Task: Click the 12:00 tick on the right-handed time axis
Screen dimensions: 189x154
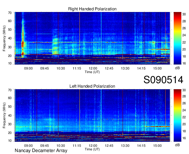Action: 93,68
